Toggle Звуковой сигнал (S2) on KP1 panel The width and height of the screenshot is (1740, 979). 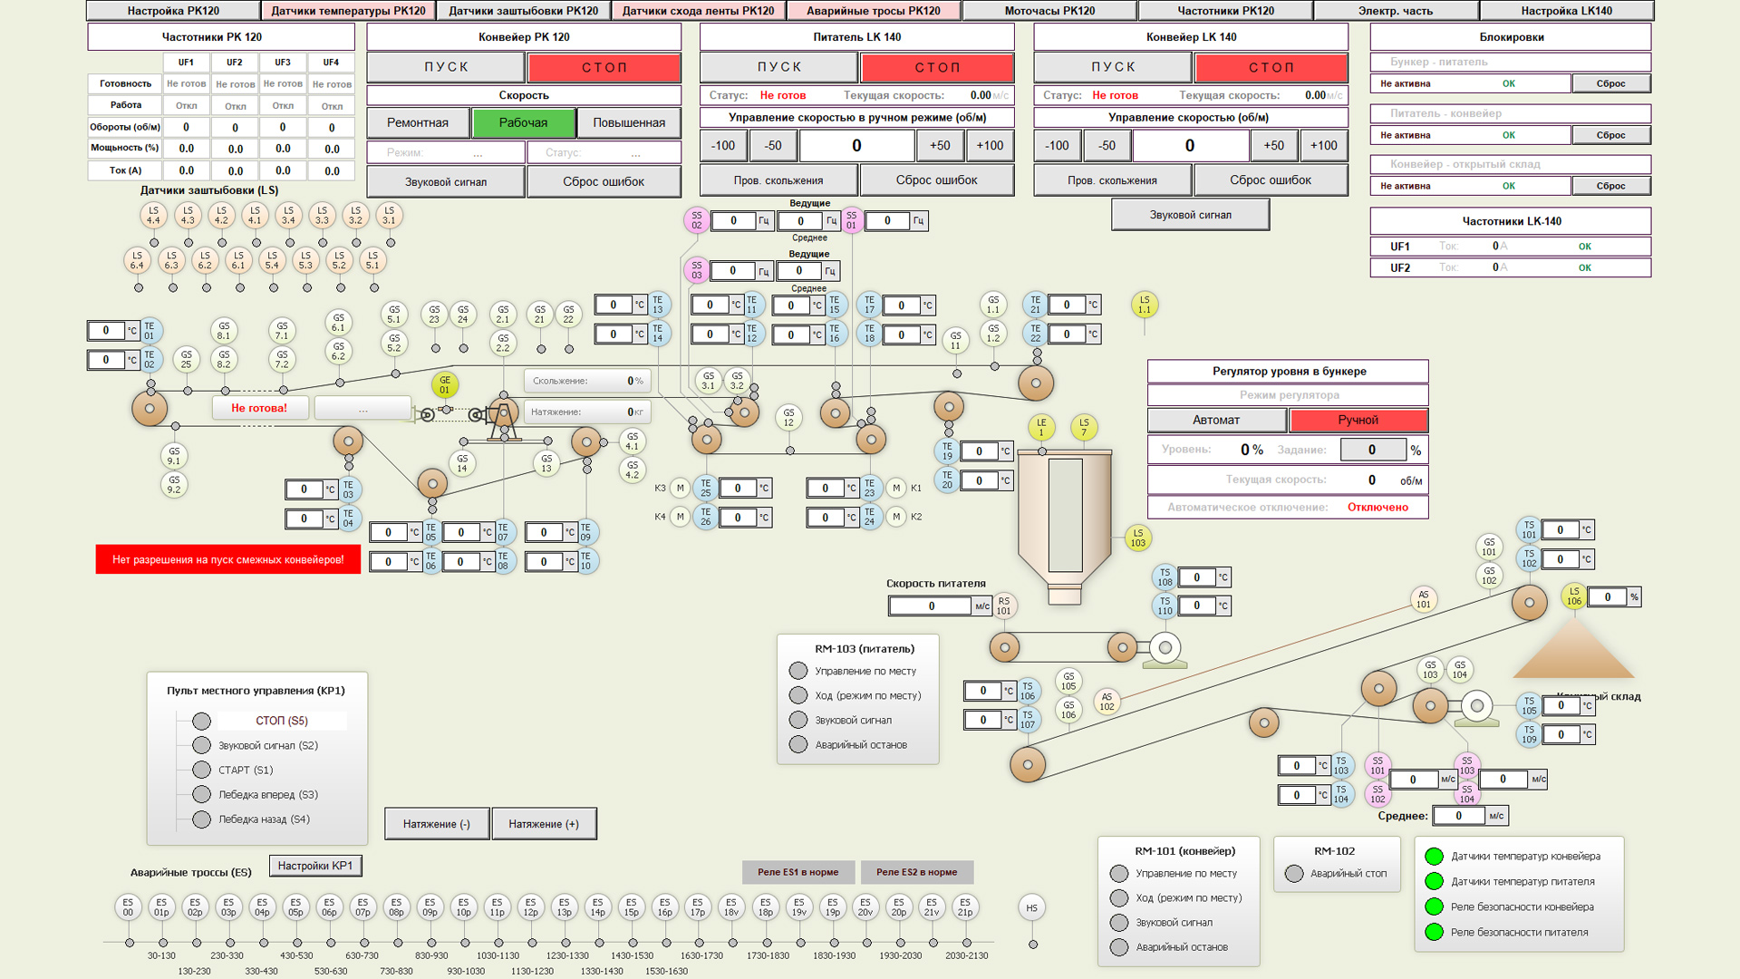[x=202, y=745]
